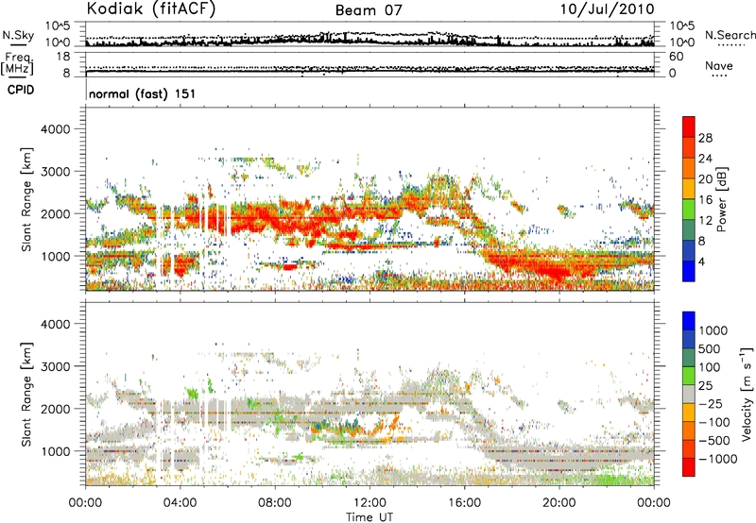
Task: Click the 4000 tick of power panel axis
Action: pos(55,129)
